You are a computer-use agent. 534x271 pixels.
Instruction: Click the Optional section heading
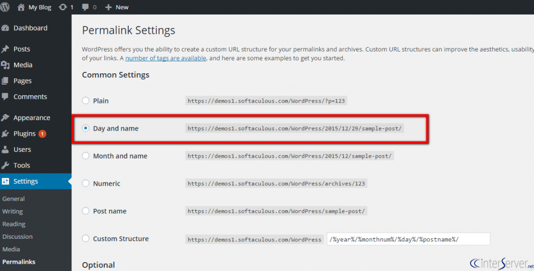point(99,265)
